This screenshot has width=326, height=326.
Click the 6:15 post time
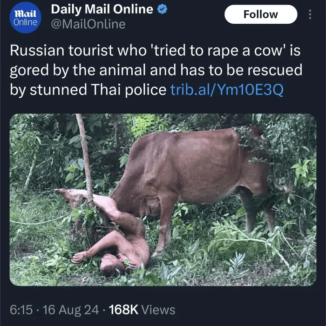(x=21, y=310)
